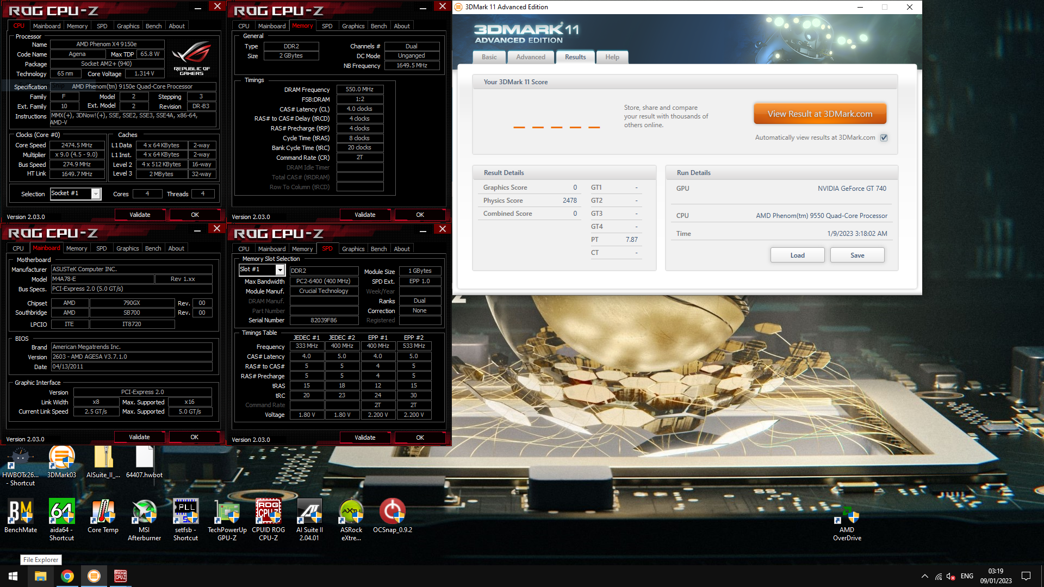The image size is (1044, 587).
Task: Open the HWBOT shortcut desktop icon
Action: pos(21,466)
